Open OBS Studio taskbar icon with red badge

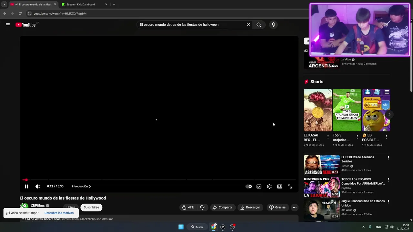click(232, 227)
